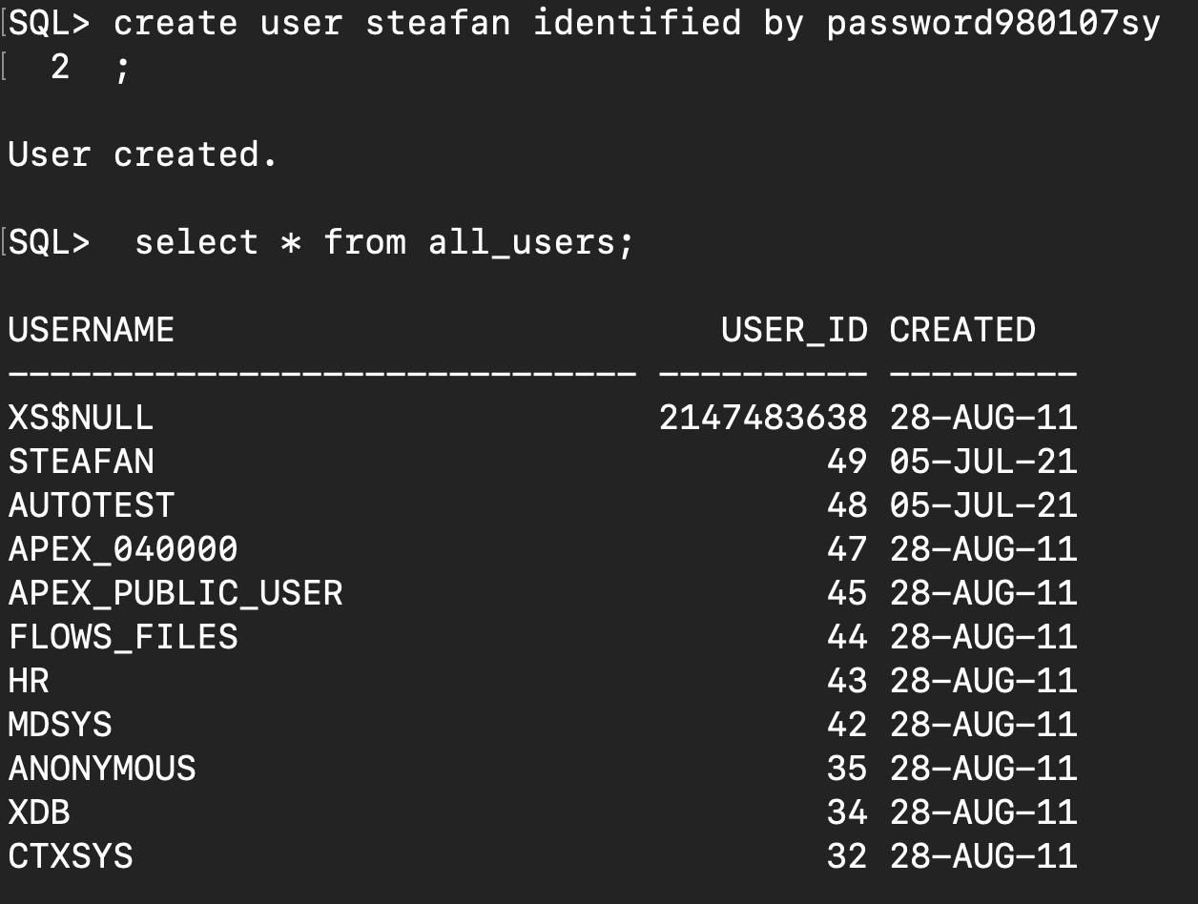
Task: Click the XDB username
Action: click(39, 812)
